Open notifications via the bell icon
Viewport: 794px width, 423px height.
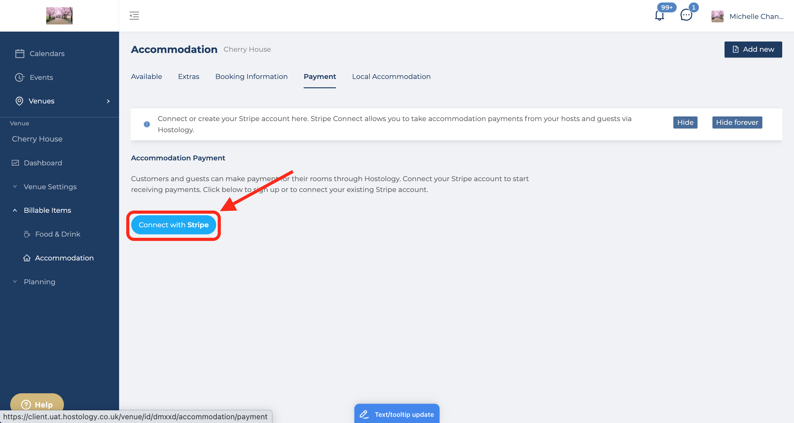[659, 16]
